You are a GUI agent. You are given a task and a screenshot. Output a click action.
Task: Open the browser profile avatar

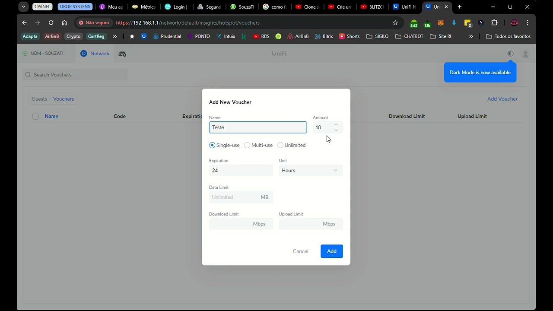coord(514,22)
